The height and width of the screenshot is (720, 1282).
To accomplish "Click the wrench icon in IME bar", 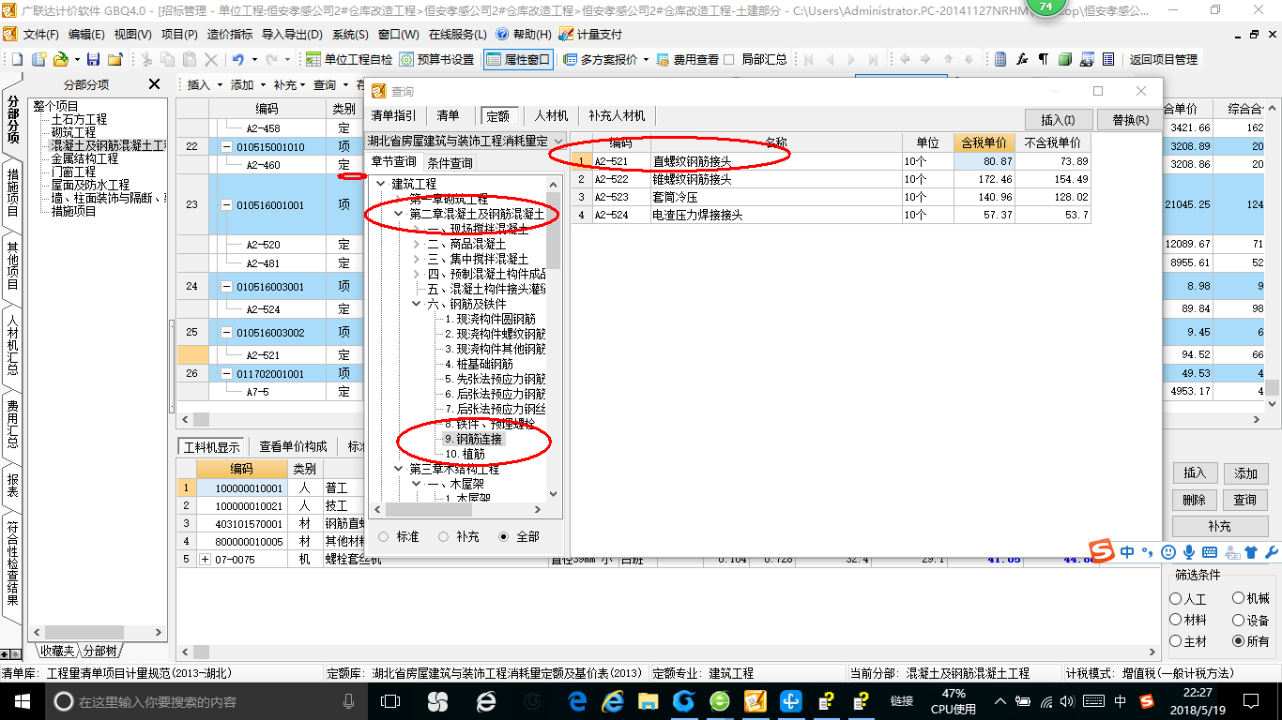I will 1272,552.
